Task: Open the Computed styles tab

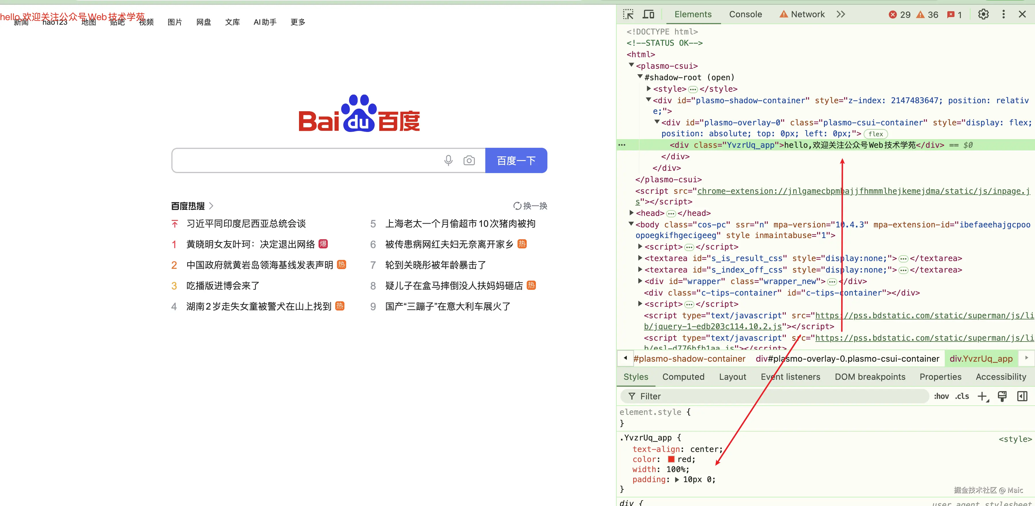Action: click(x=683, y=377)
